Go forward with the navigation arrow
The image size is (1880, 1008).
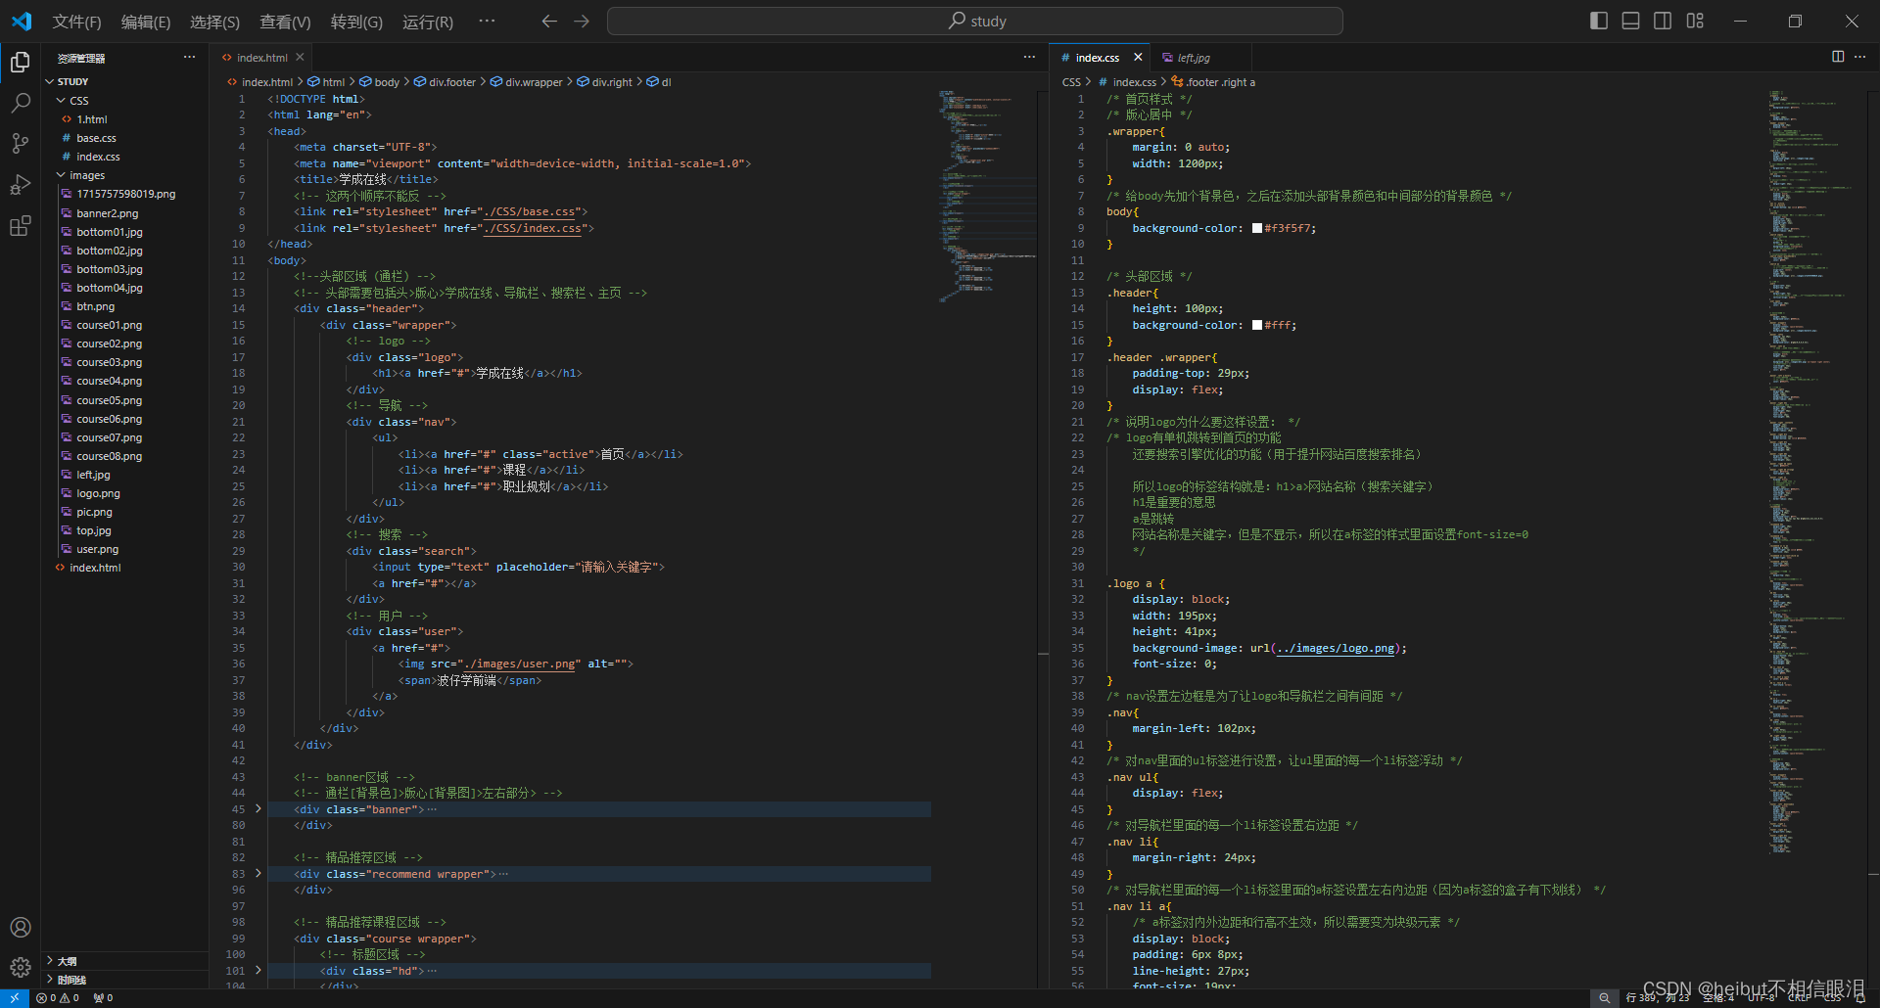tap(582, 22)
